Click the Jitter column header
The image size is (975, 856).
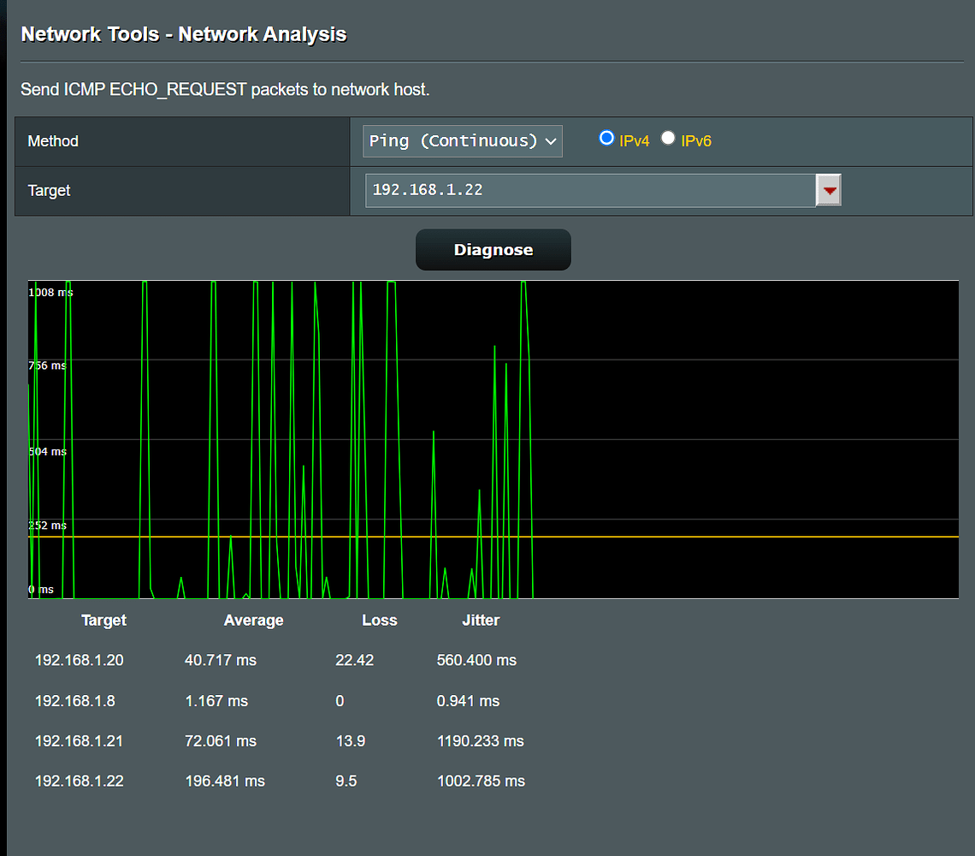(481, 620)
